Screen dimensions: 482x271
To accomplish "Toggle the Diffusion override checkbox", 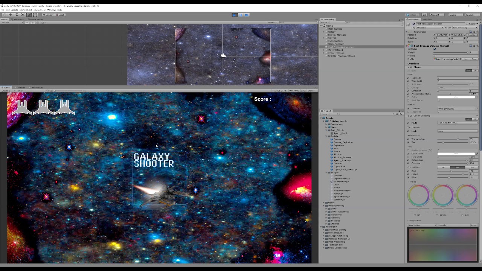I will 408,91.
